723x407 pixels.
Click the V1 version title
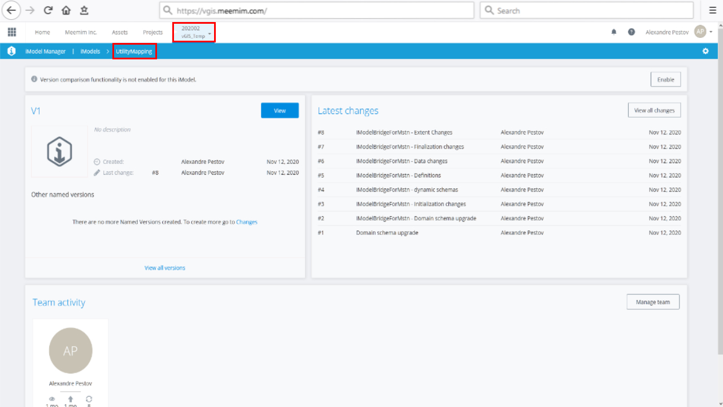coord(36,111)
